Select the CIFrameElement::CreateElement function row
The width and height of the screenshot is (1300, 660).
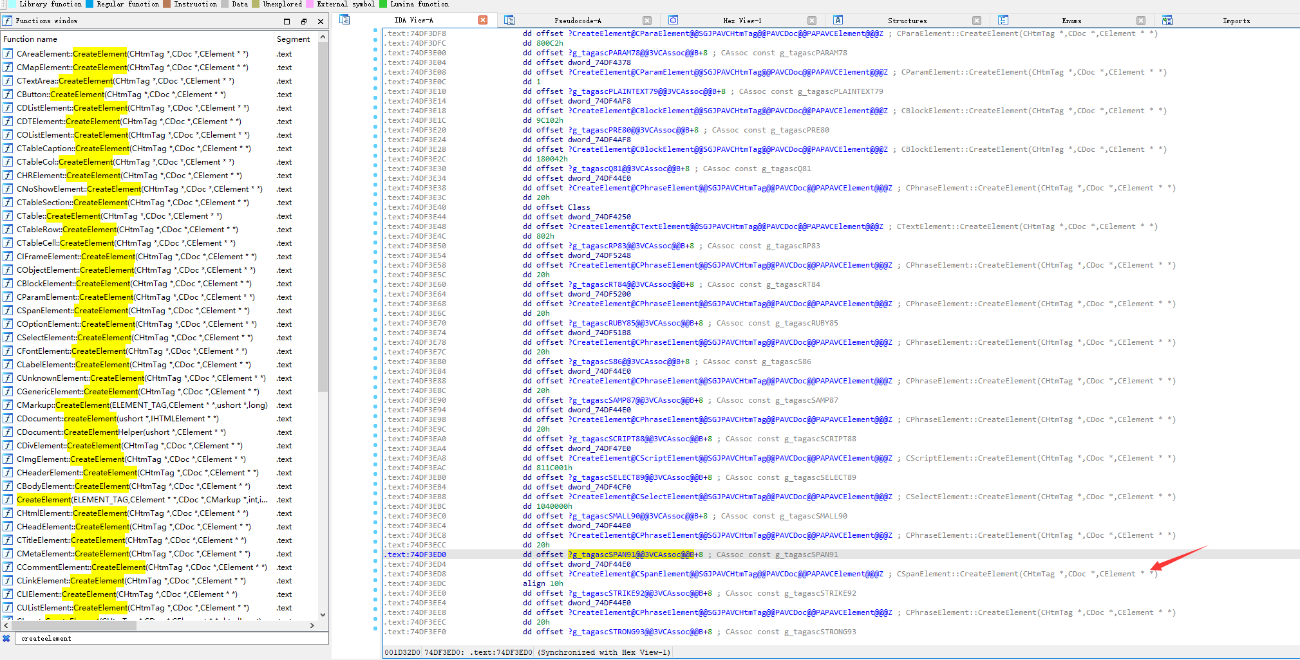[x=159, y=257]
